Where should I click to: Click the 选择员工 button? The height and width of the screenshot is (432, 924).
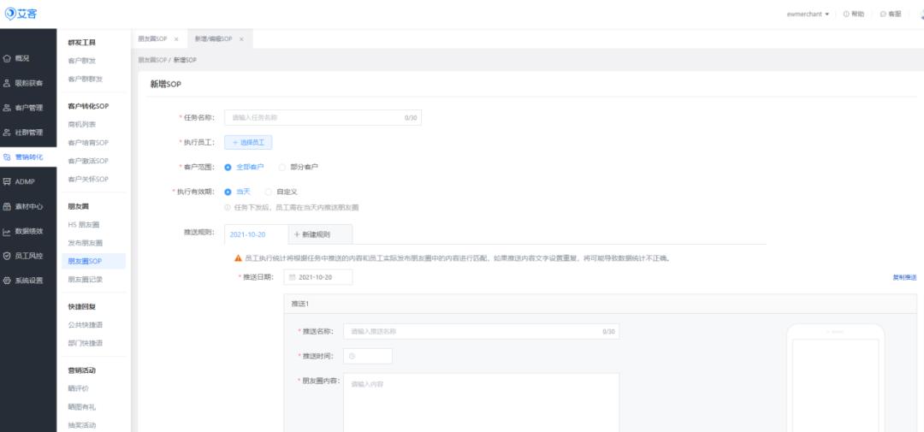248,143
